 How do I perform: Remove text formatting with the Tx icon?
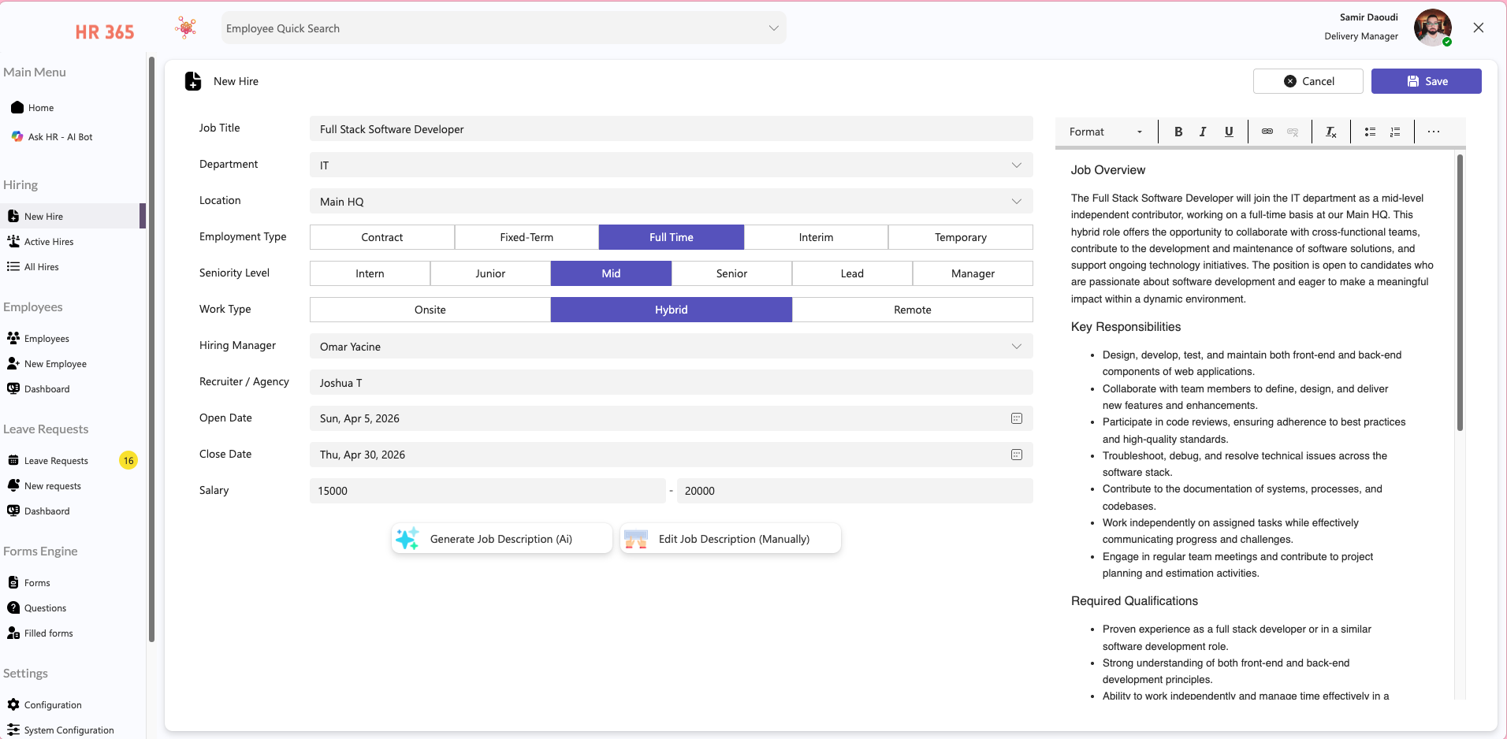pyautogui.click(x=1330, y=132)
